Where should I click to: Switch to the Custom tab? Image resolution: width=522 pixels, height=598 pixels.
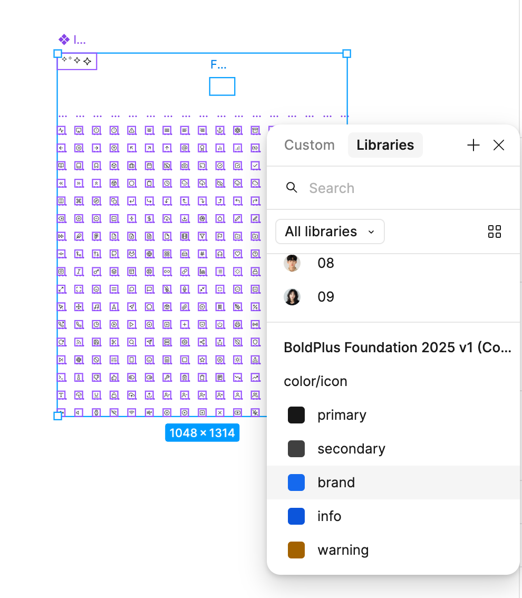pos(309,145)
